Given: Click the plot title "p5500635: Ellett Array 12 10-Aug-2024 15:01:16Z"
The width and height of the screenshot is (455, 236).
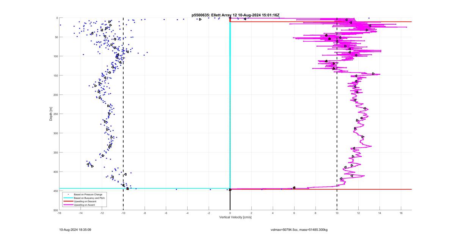Looking at the screenshot, I should click(x=235, y=15).
